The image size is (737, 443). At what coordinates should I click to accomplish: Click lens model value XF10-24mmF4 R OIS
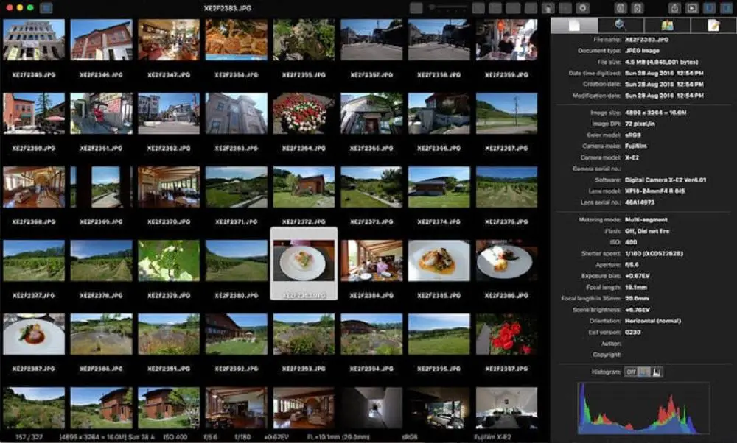pyautogui.click(x=654, y=191)
